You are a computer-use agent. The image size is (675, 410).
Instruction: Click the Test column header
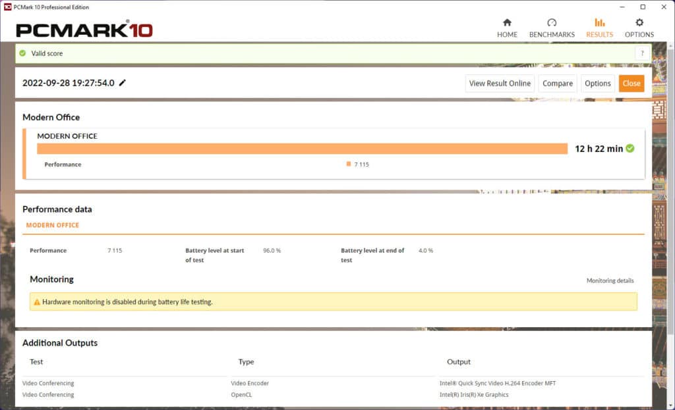(x=37, y=362)
